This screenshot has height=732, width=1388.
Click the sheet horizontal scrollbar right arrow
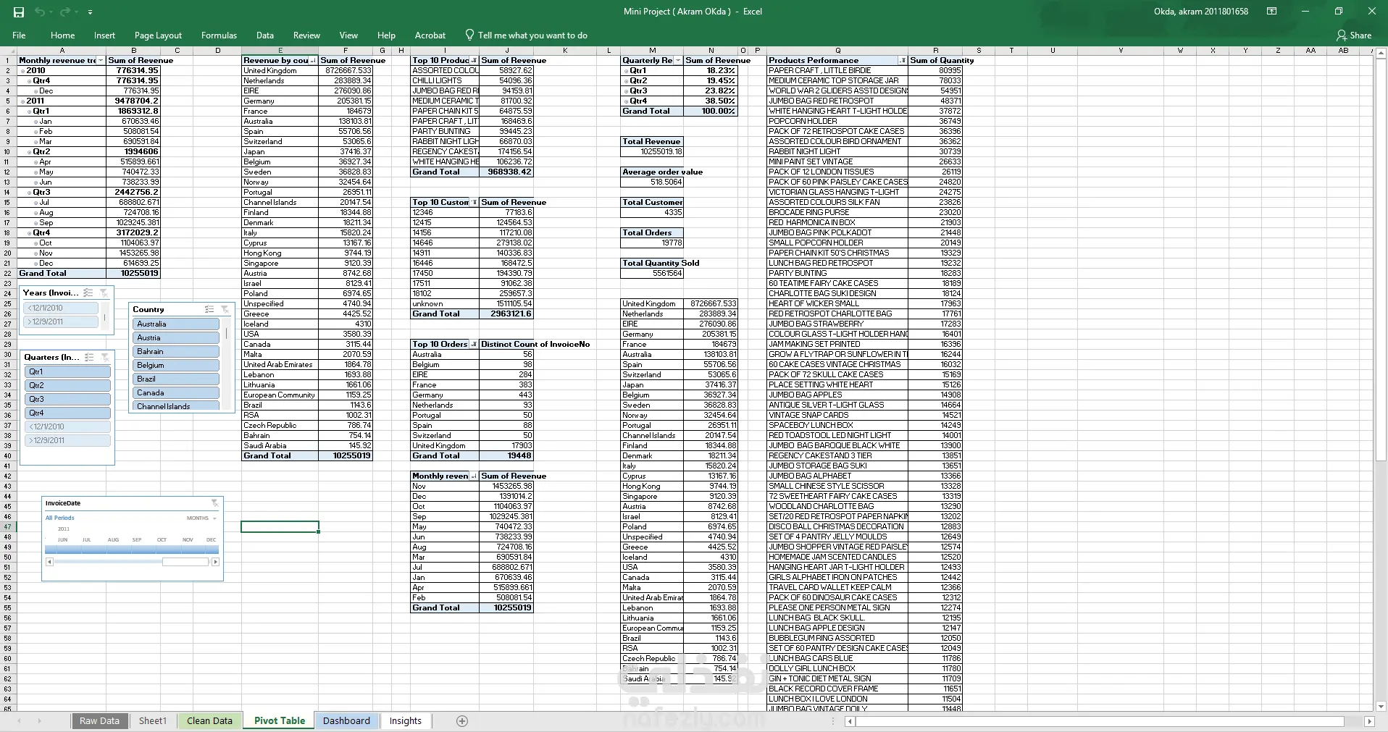1369,721
